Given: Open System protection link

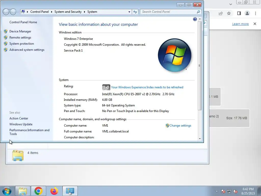Looking at the screenshot, I should pos(21,44).
